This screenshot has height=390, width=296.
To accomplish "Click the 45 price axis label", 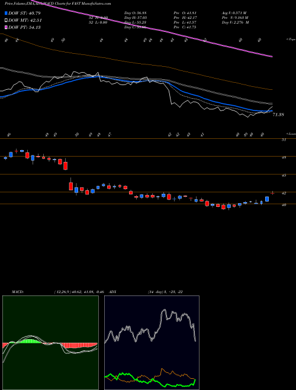I will point(284,175).
